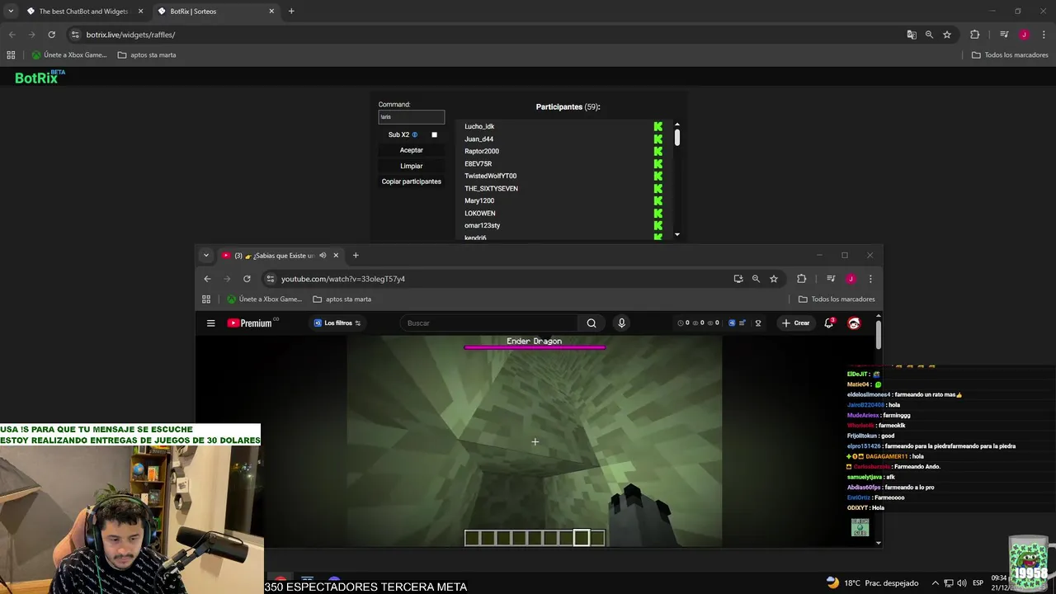Open Únete a Xbox Game bookmark in YouTube window
Image resolution: width=1056 pixels, height=594 pixels.
coord(265,299)
